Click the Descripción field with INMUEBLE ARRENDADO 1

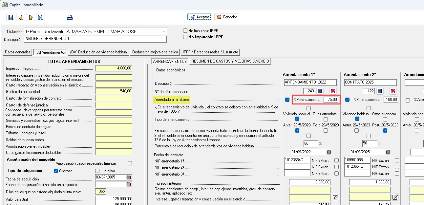[x=95, y=39]
